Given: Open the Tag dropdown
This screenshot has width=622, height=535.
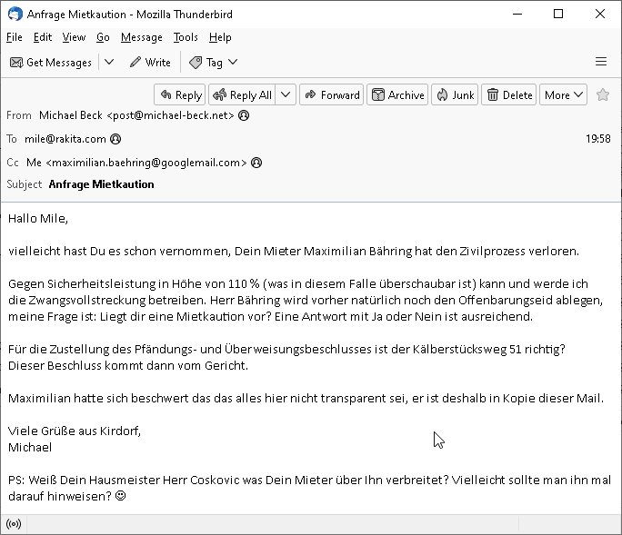Looking at the screenshot, I should pos(213,62).
